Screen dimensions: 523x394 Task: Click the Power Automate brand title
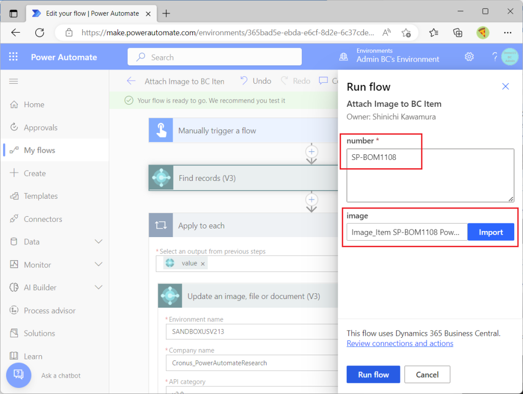pyautogui.click(x=64, y=57)
